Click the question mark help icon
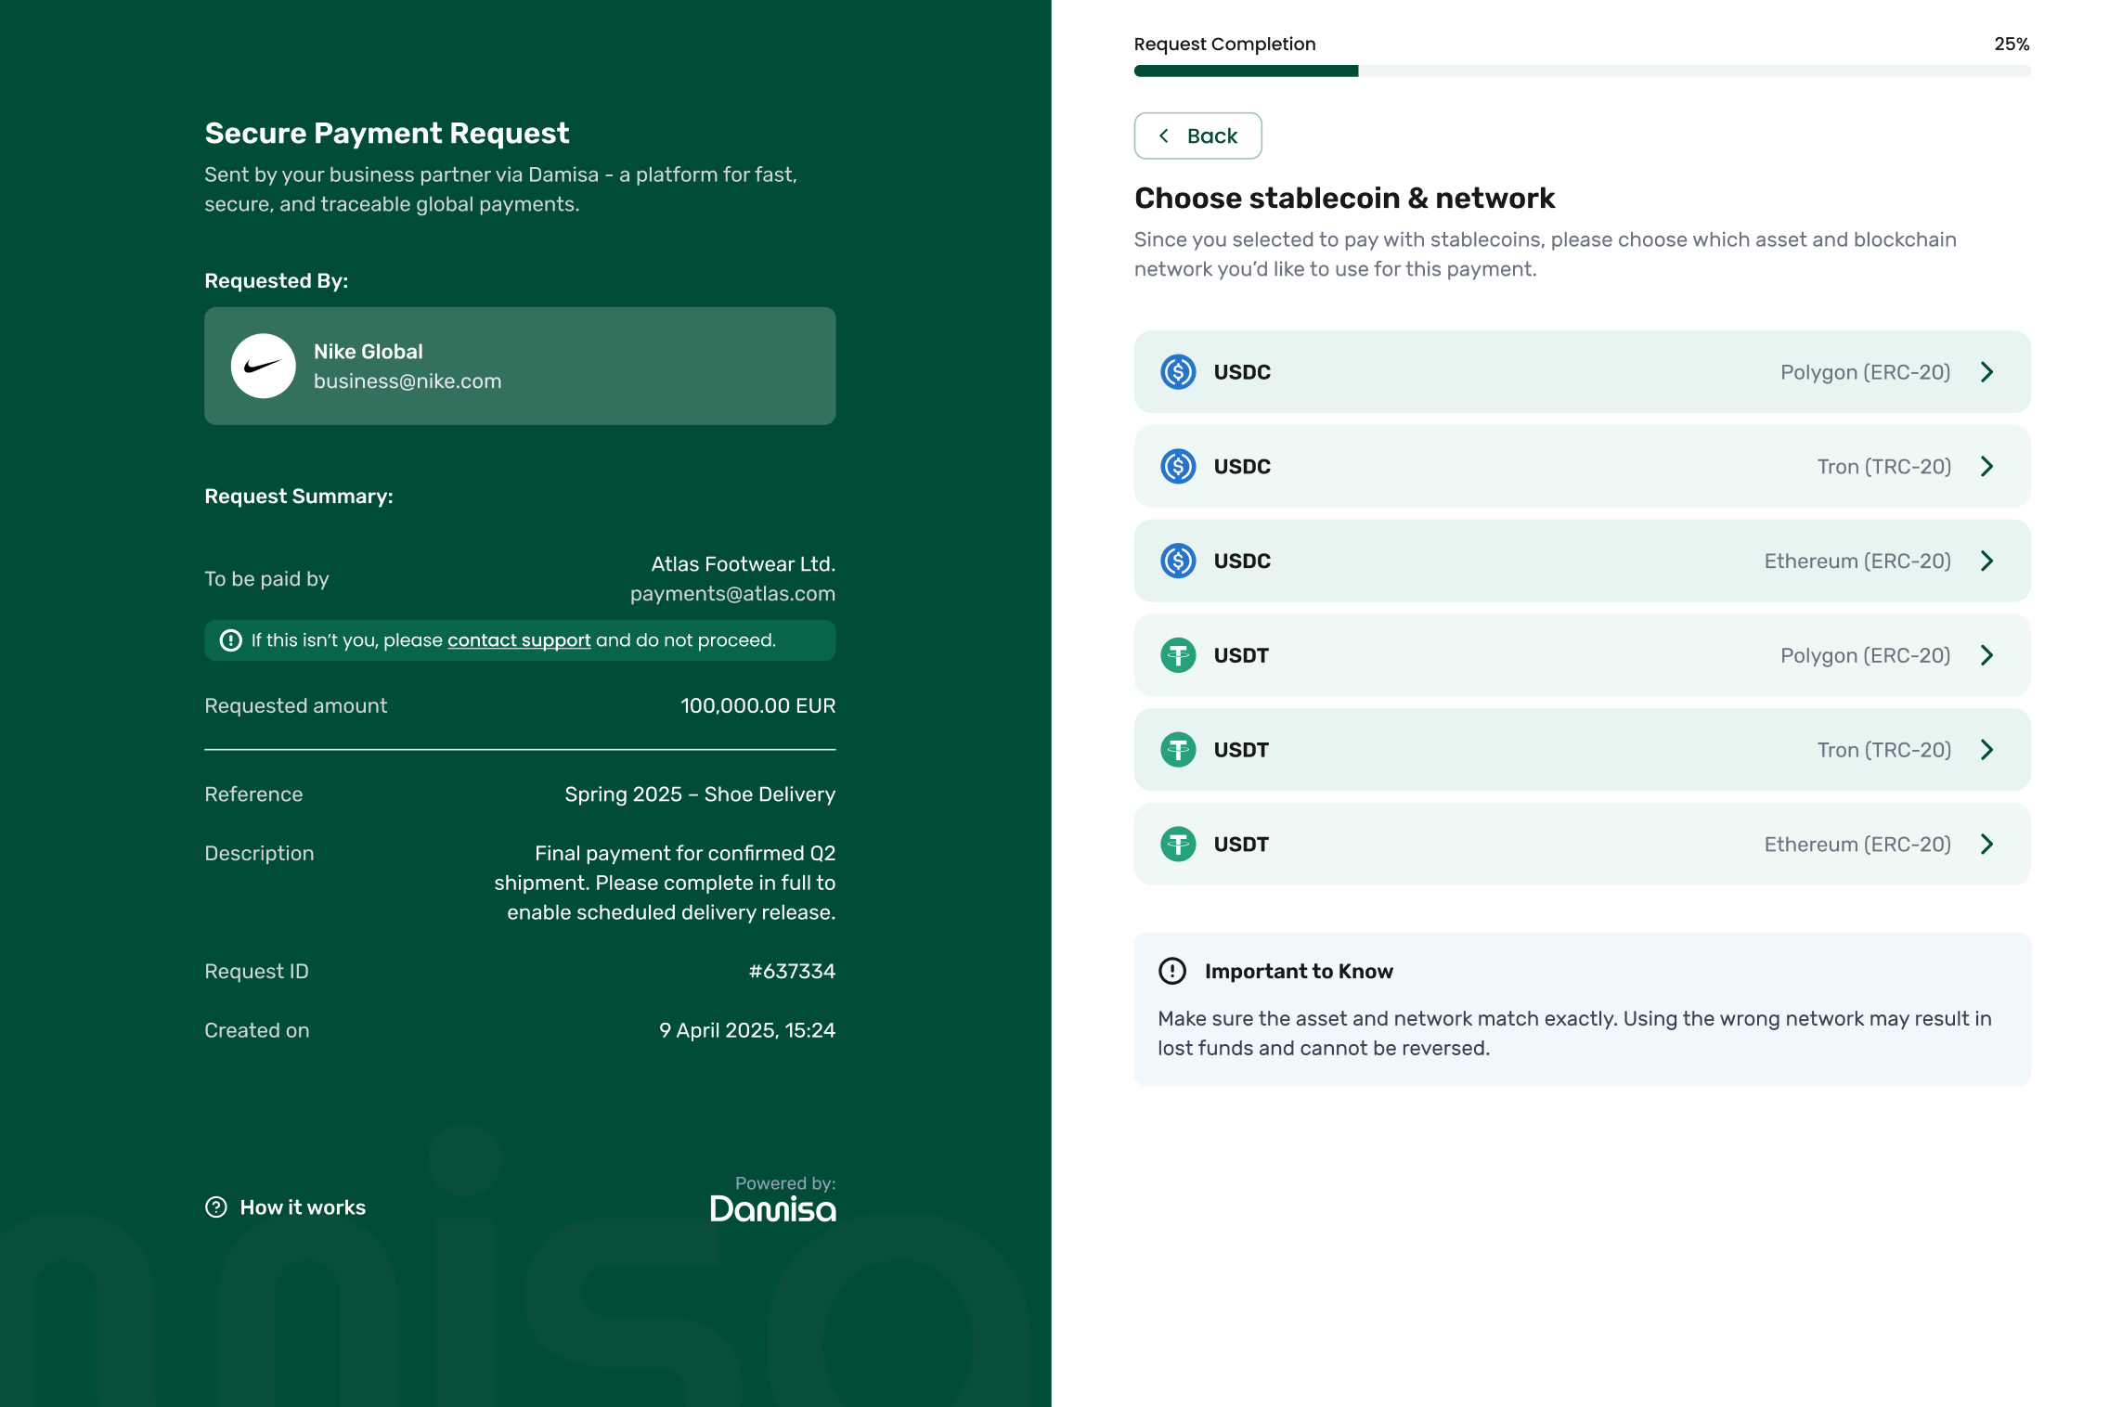The width and height of the screenshot is (2109, 1407). (216, 1207)
